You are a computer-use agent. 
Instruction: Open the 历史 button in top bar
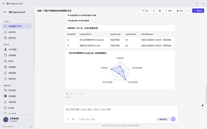[145, 11]
